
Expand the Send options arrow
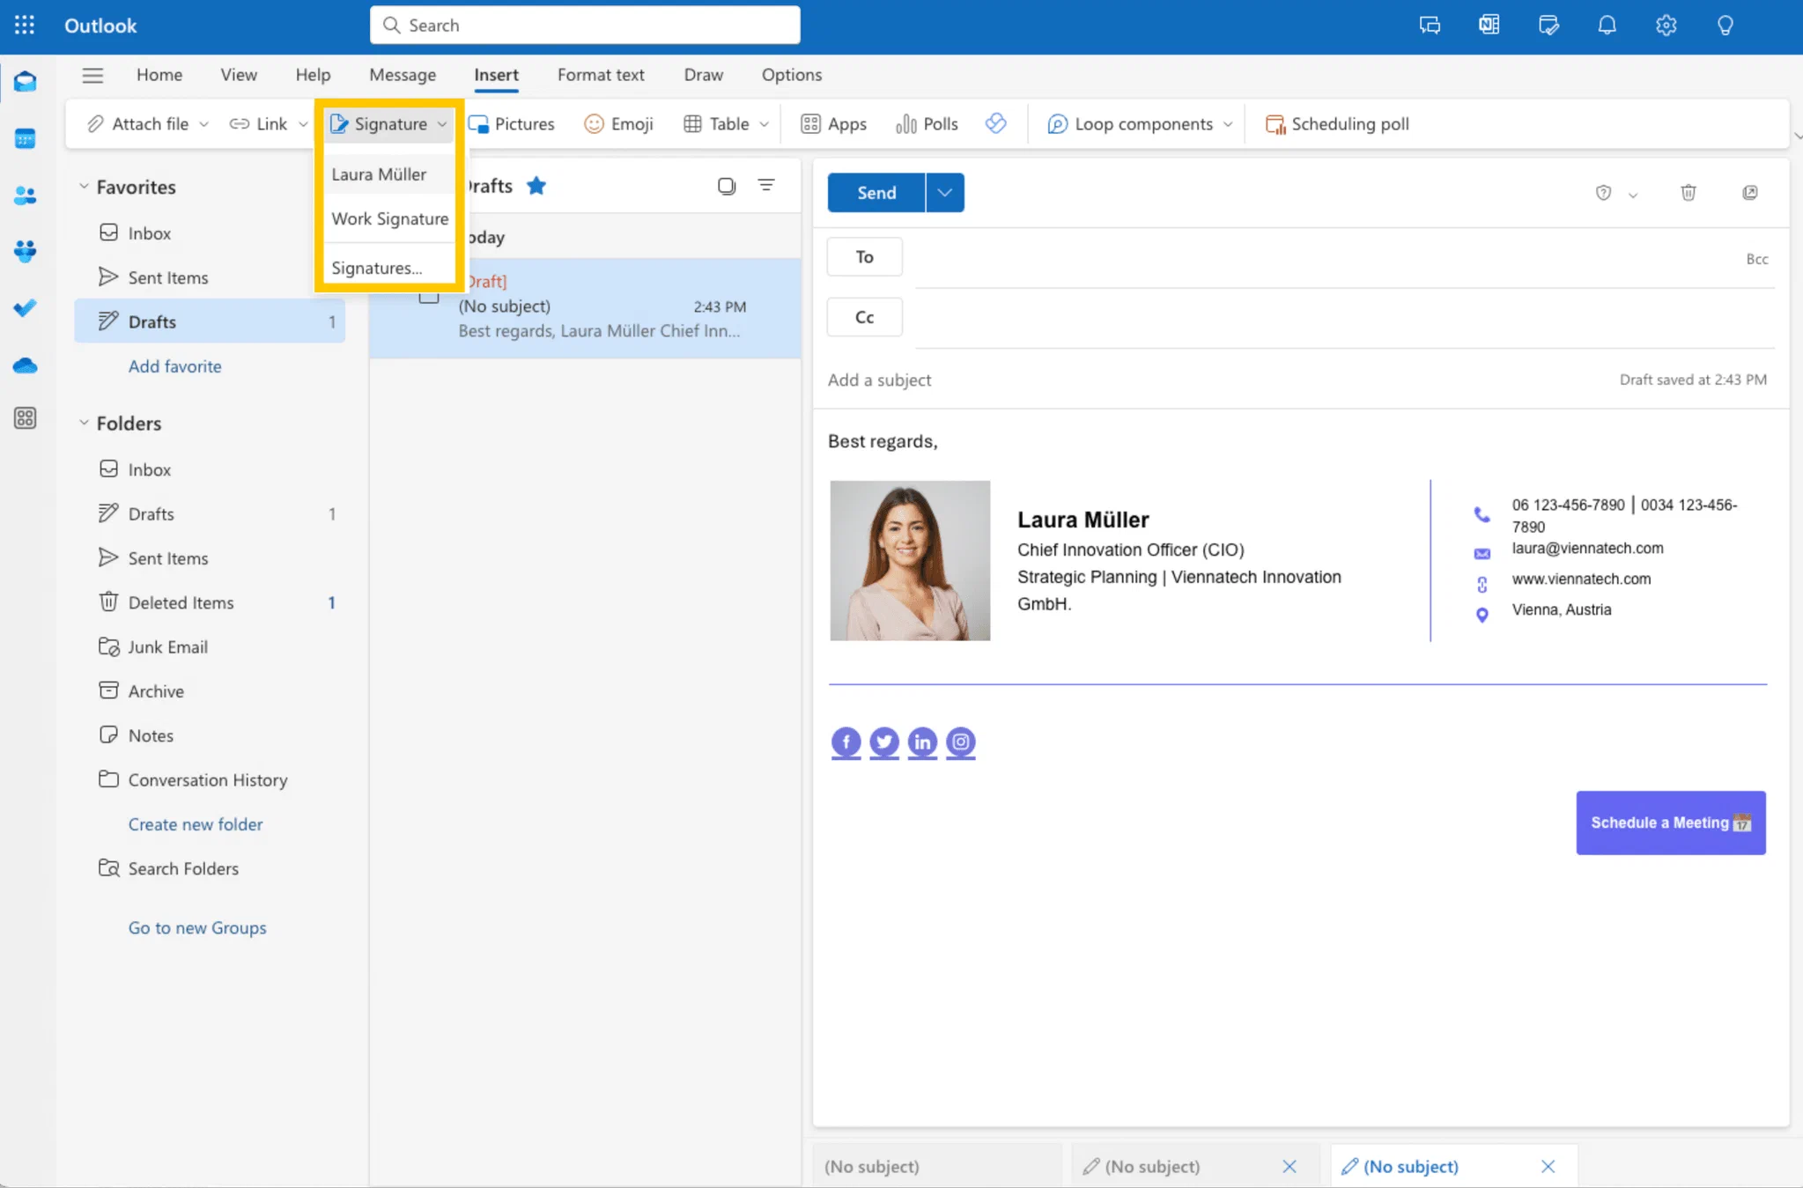pyautogui.click(x=944, y=193)
